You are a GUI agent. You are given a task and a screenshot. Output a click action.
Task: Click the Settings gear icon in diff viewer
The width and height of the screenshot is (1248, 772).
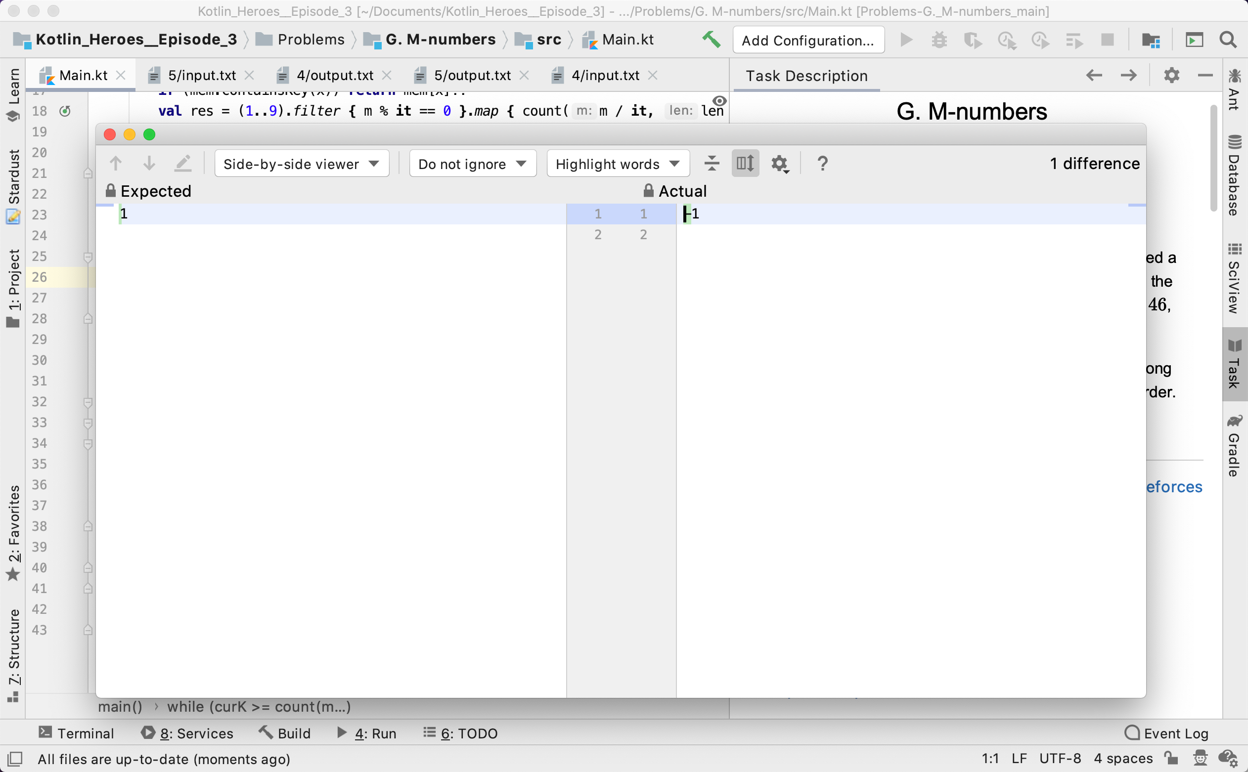tap(780, 163)
